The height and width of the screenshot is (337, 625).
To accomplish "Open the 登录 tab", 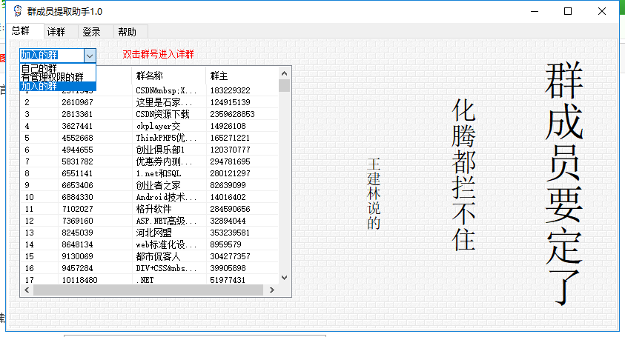I will [x=91, y=32].
